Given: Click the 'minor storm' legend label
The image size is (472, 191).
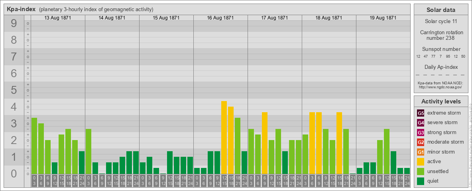Looking at the screenshot, I should pyautogui.click(x=441, y=152).
